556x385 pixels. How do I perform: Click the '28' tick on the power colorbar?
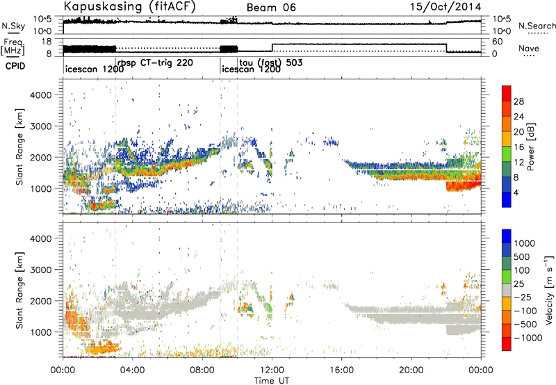[x=518, y=101]
